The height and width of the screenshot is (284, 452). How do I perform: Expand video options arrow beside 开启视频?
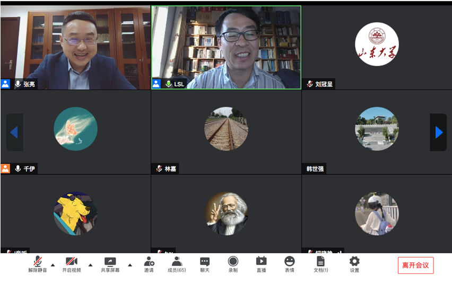click(x=90, y=264)
